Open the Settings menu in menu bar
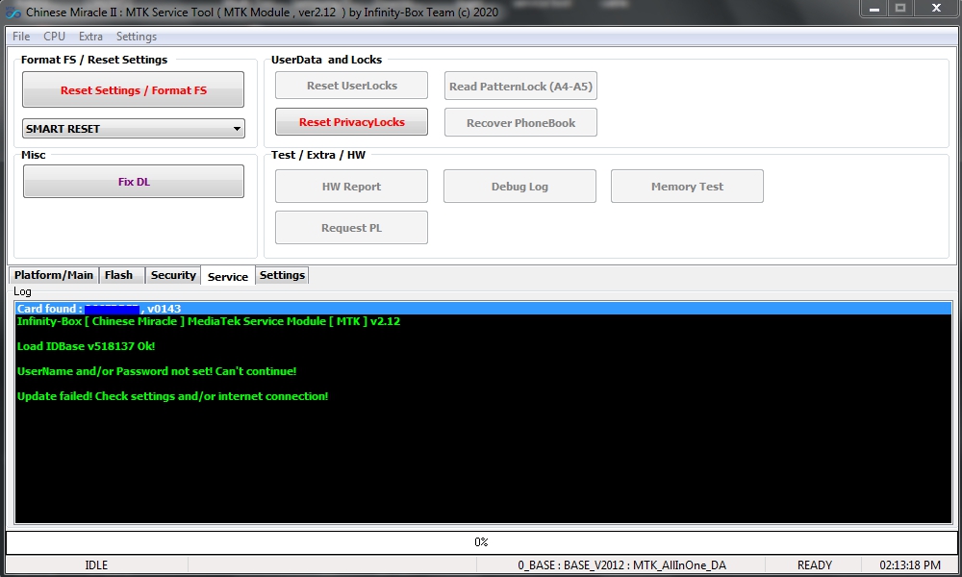This screenshot has width=962, height=577. pos(137,37)
